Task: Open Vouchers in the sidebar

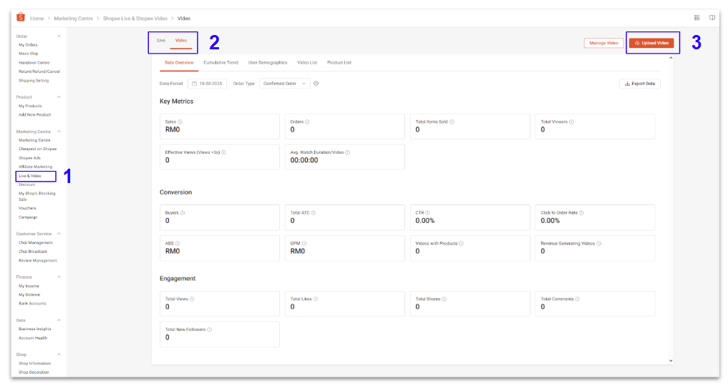Action: coord(27,208)
